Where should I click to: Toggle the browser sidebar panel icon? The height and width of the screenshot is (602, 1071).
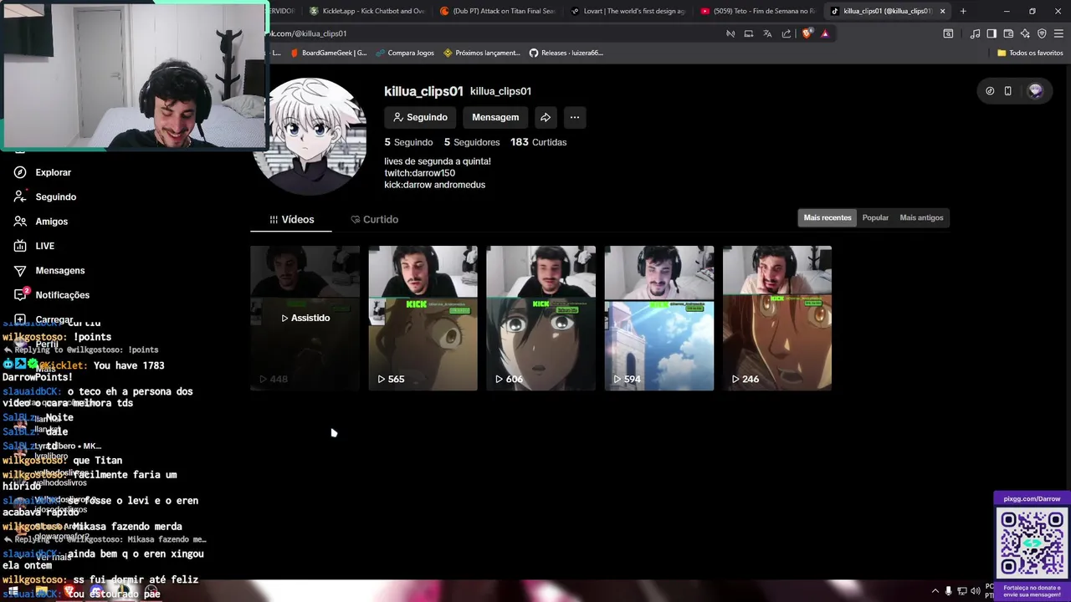click(x=992, y=33)
